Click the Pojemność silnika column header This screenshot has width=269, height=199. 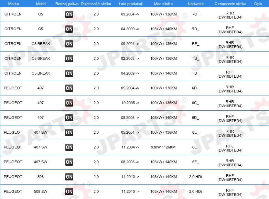click(96, 4)
